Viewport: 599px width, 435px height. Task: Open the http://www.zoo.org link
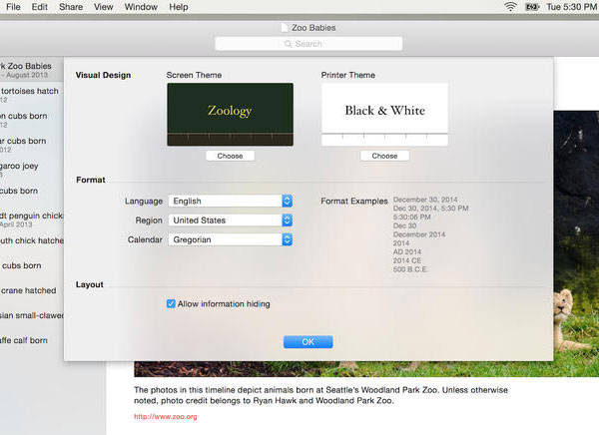tap(166, 417)
